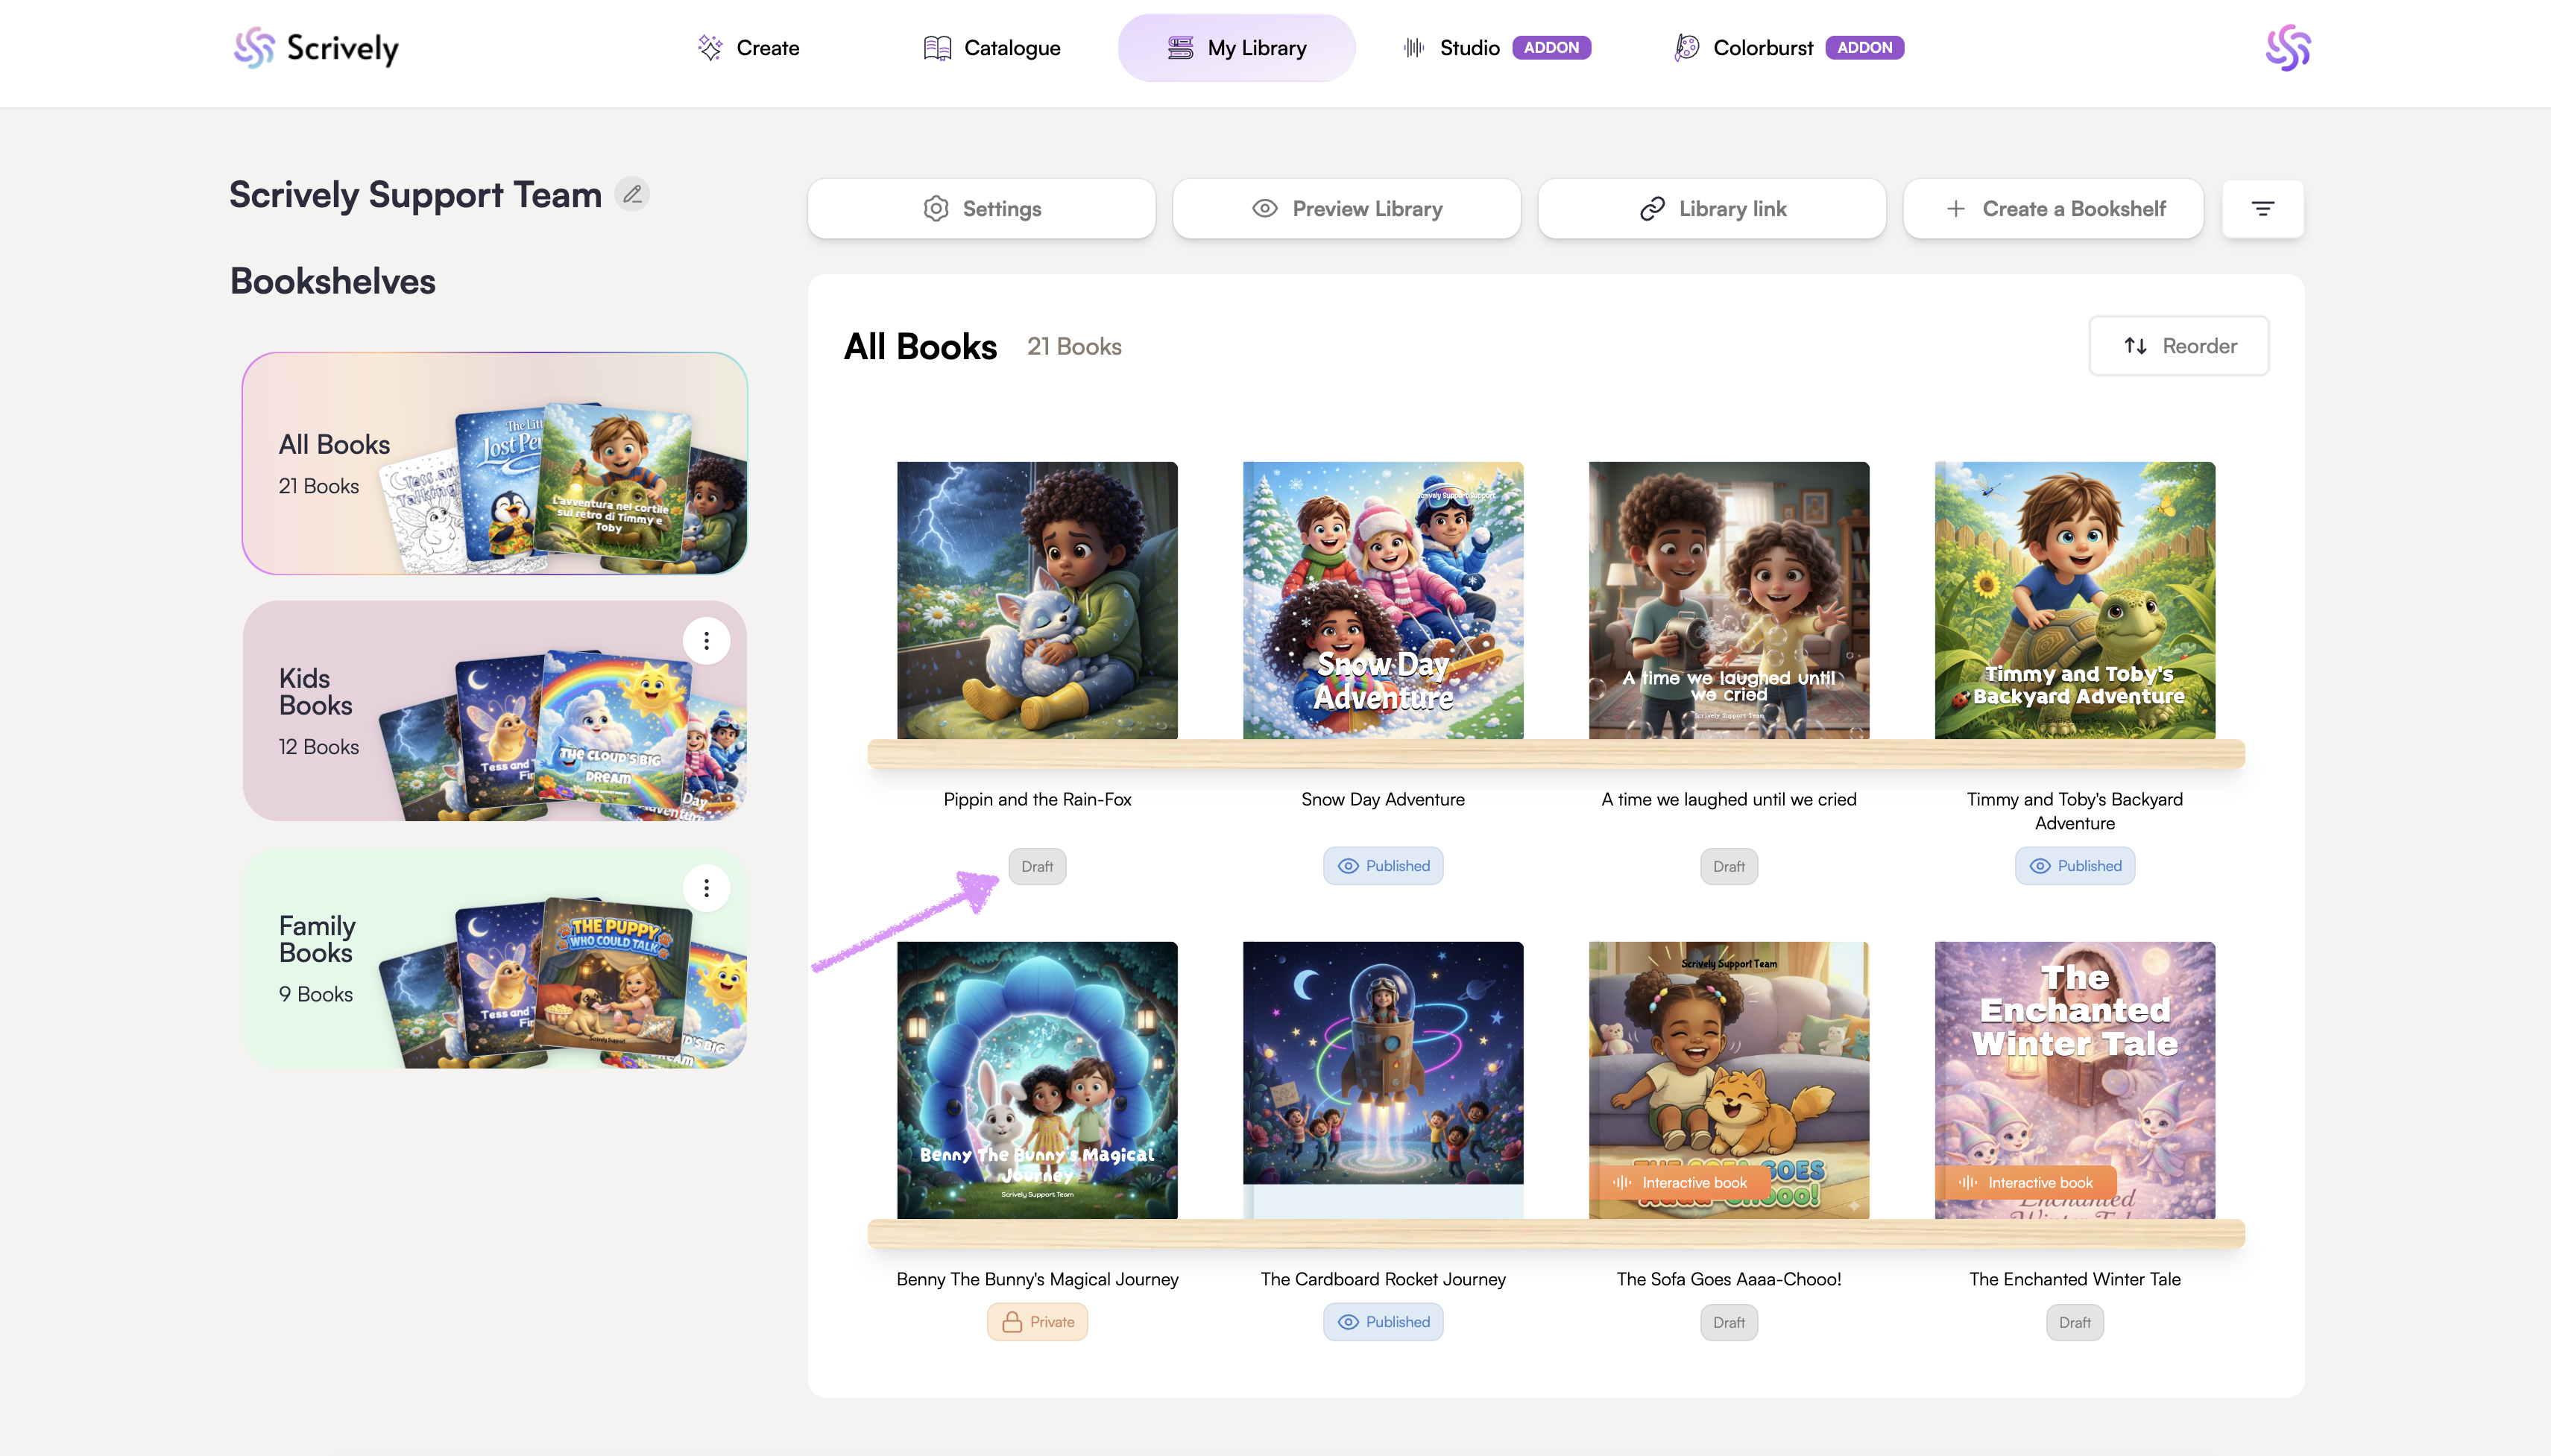Image resolution: width=2551 pixels, height=1456 pixels.
Task: Click the Library link button
Action: (1712, 208)
